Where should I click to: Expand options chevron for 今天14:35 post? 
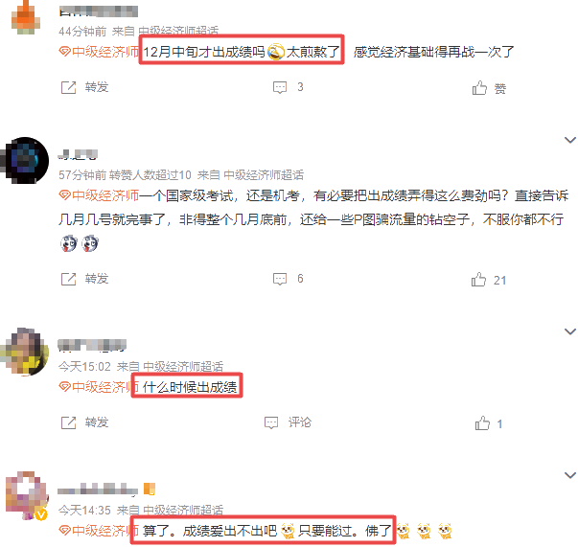point(570,475)
